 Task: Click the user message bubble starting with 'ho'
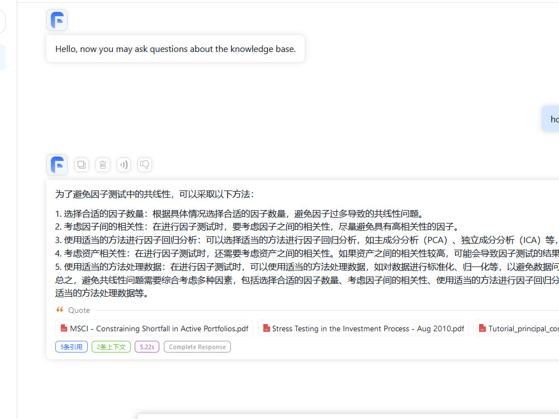click(551, 119)
